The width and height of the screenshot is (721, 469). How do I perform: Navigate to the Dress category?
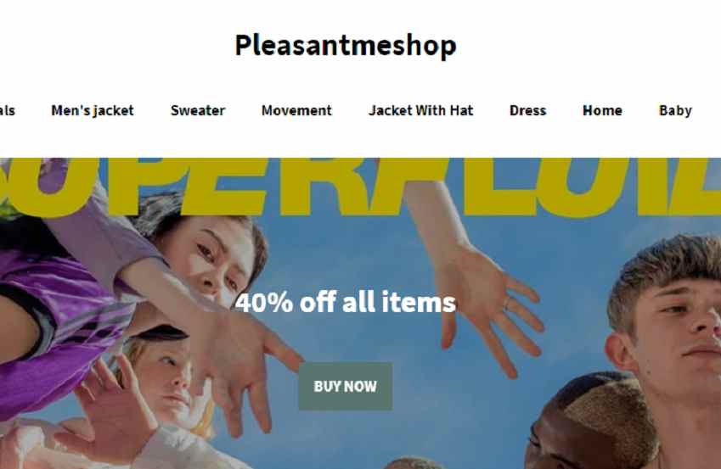528,111
